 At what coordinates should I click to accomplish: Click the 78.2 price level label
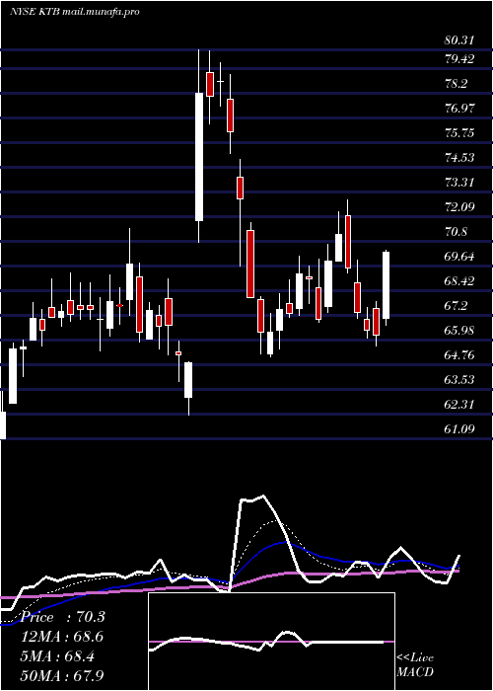[x=456, y=84]
